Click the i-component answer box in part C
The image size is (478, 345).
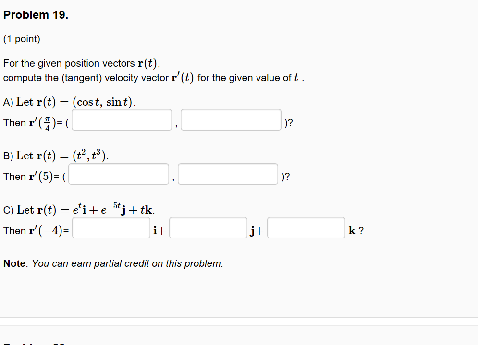(x=111, y=228)
